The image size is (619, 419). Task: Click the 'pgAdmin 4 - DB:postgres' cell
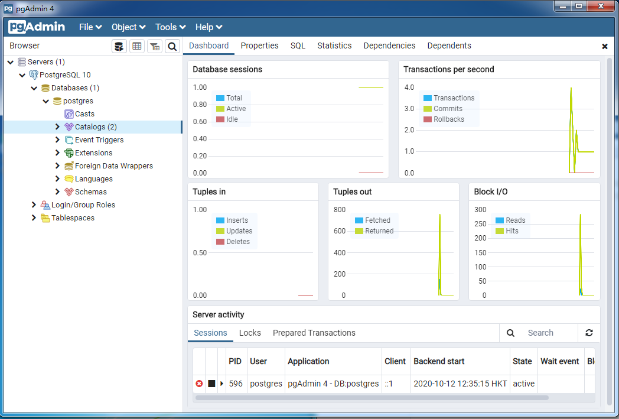pyautogui.click(x=333, y=384)
